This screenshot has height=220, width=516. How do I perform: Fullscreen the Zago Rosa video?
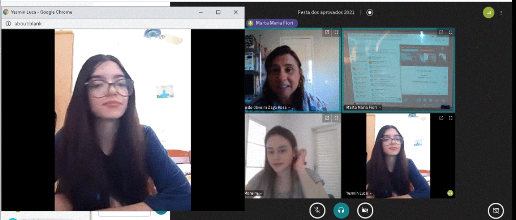tap(336, 32)
